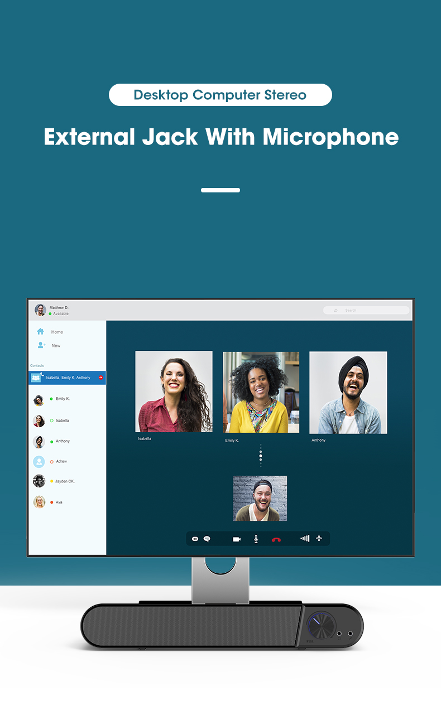Viewport: 441px width, 725px height.
Task: Click the signal strength bars icon
Action: pyautogui.click(x=305, y=539)
